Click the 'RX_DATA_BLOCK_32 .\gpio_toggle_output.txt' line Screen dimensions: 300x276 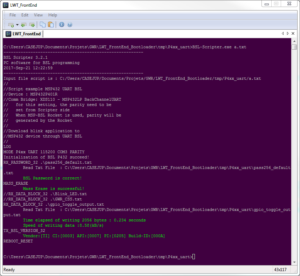[x=54, y=204]
